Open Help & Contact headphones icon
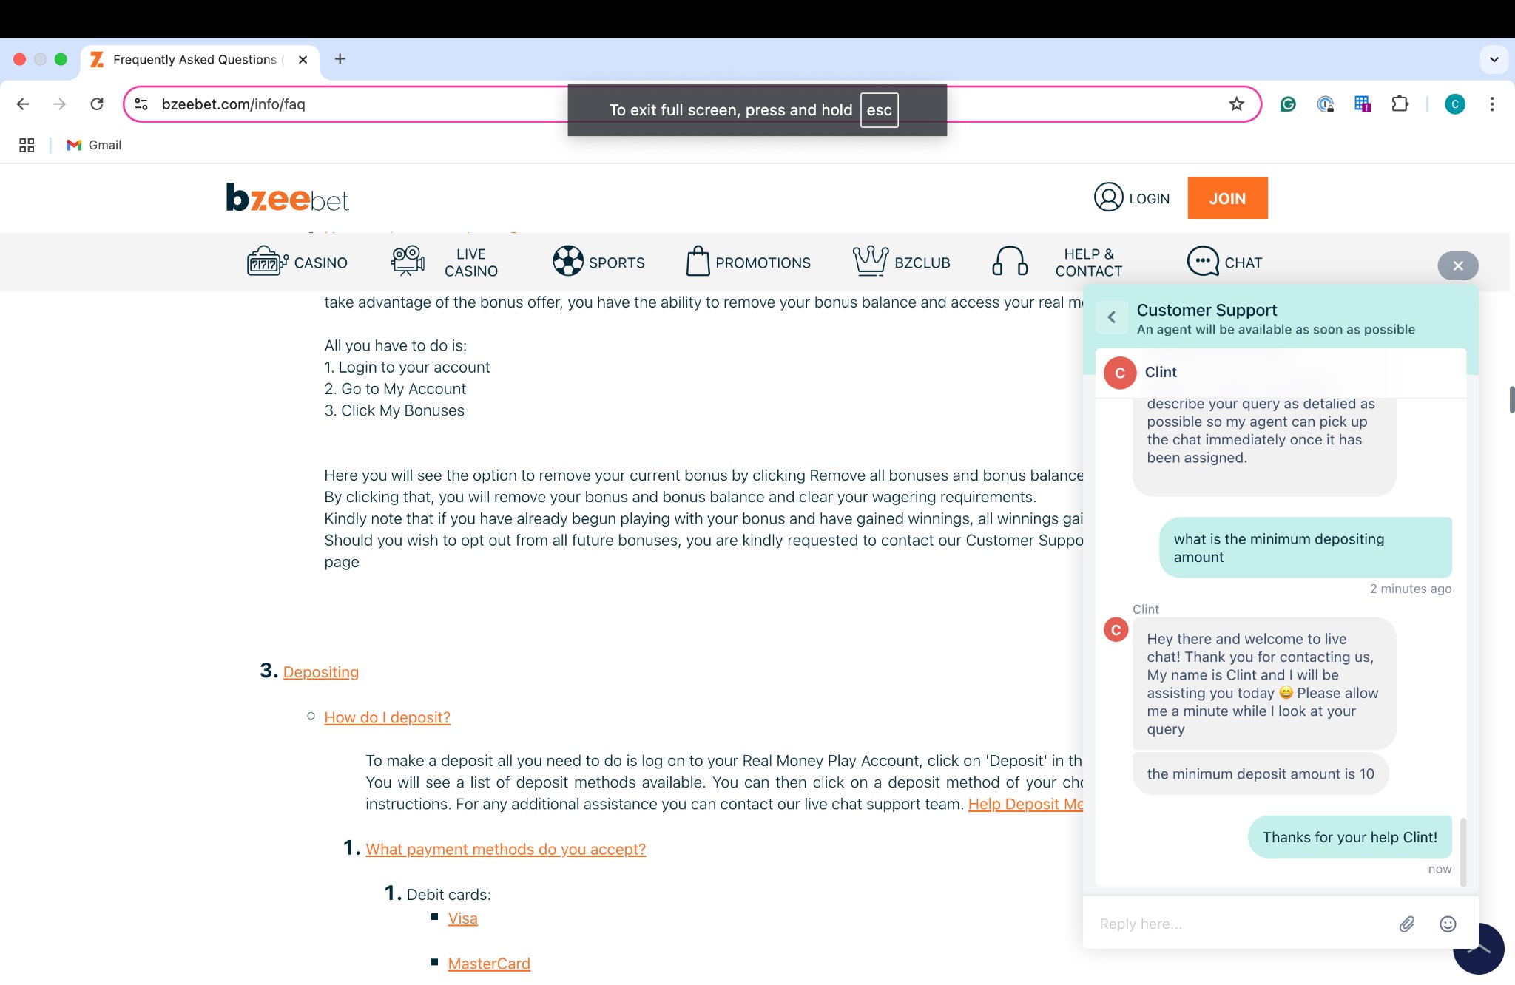The image size is (1515, 985). 1010,261
